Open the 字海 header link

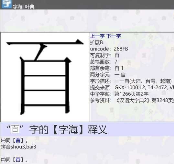coord(17,7)
